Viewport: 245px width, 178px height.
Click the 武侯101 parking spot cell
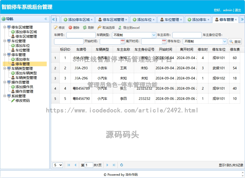219,68
